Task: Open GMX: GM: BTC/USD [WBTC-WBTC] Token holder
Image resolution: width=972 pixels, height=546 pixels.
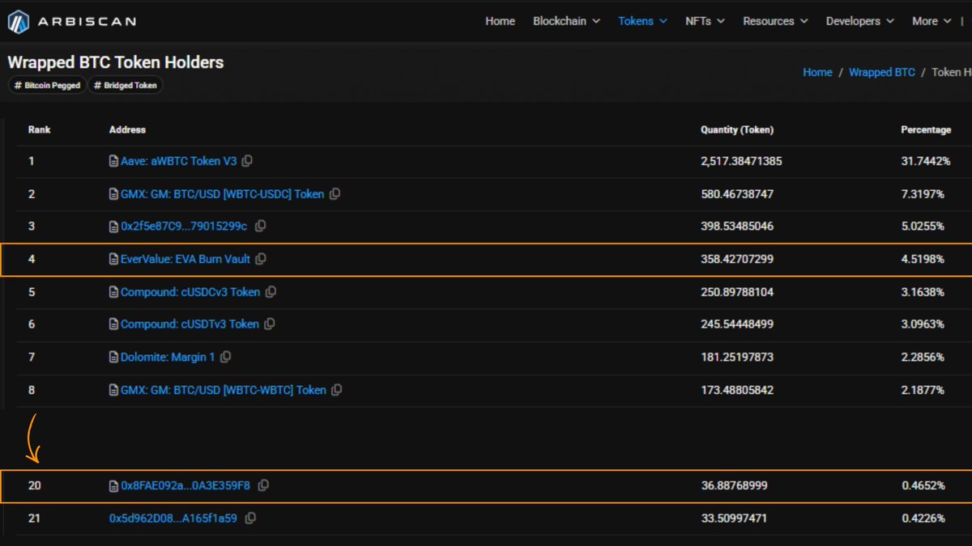Action: click(223, 390)
